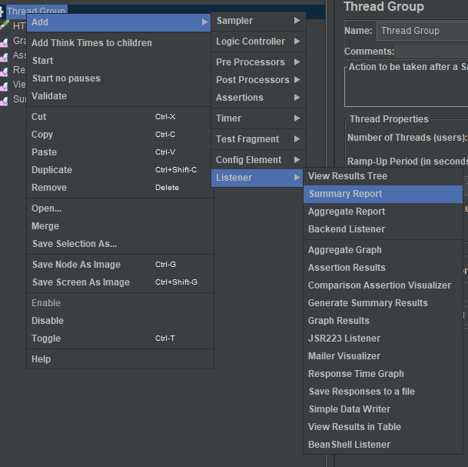Expand the Assertions submenu

pyautogui.click(x=258, y=98)
